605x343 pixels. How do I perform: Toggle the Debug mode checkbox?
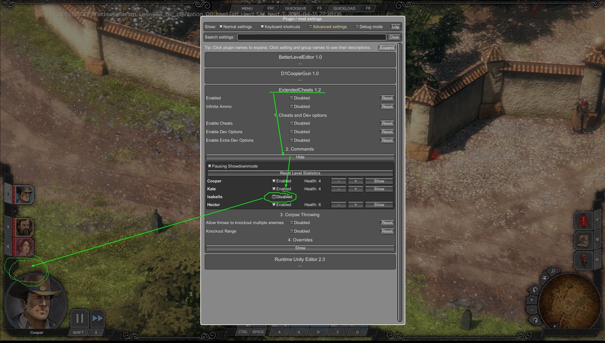coord(357,27)
